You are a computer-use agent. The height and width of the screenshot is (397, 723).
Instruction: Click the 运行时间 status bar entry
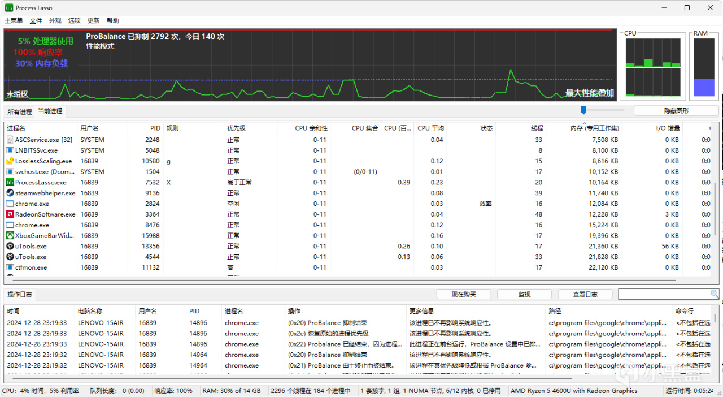point(691,391)
